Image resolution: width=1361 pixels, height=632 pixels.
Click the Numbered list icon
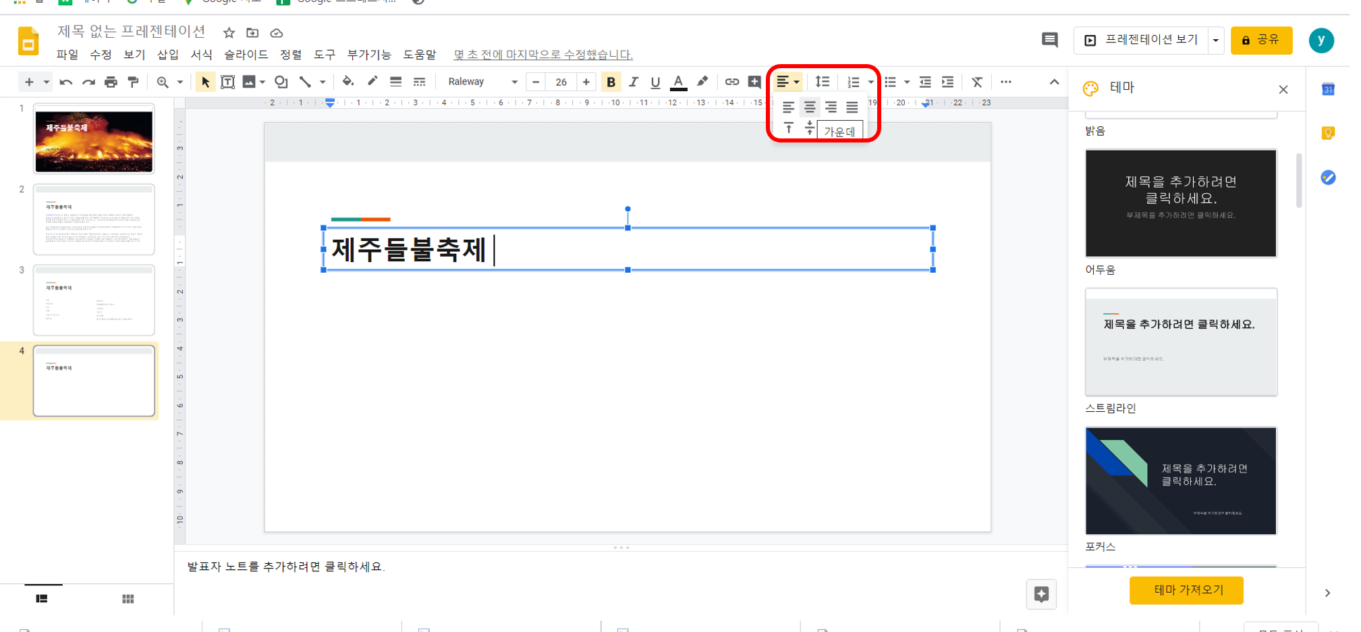[854, 82]
